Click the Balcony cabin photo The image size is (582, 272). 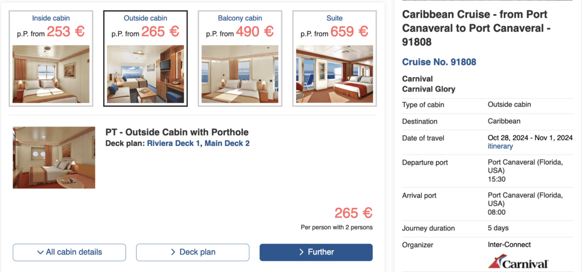pos(240,74)
